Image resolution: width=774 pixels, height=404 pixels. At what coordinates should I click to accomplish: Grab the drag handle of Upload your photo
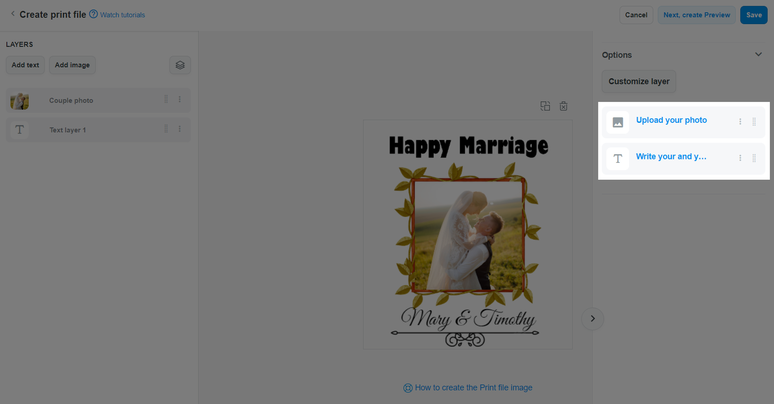[x=754, y=122]
